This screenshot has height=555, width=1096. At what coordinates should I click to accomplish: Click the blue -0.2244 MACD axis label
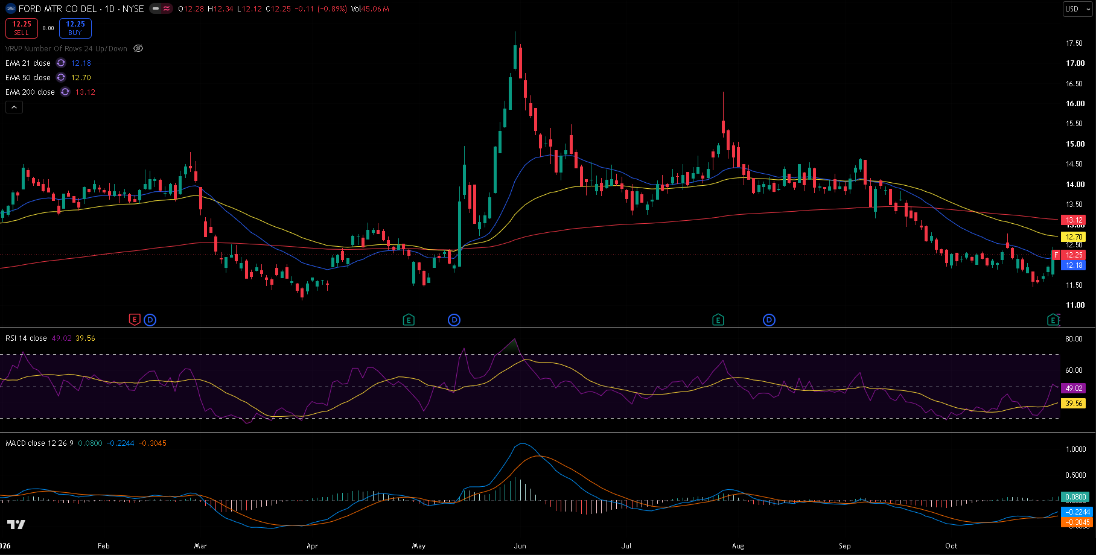[1077, 512]
